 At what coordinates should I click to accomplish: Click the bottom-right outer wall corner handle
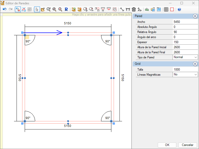coord(114,123)
